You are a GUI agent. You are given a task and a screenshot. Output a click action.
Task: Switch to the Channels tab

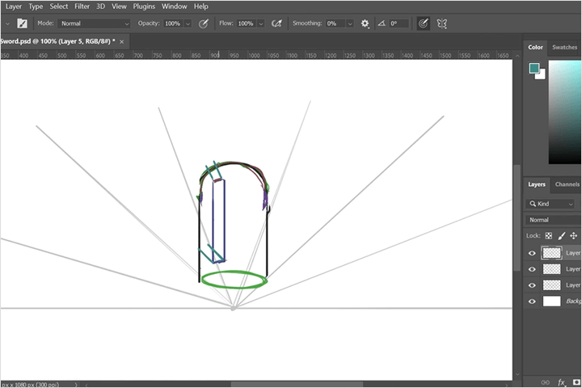pyautogui.click(x=567, y=184)
